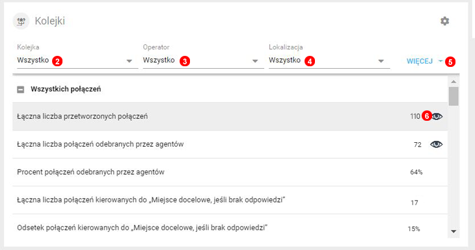This screenshot has width=475, height=250.
Task: Click the value 110
Action: (415, 116)
